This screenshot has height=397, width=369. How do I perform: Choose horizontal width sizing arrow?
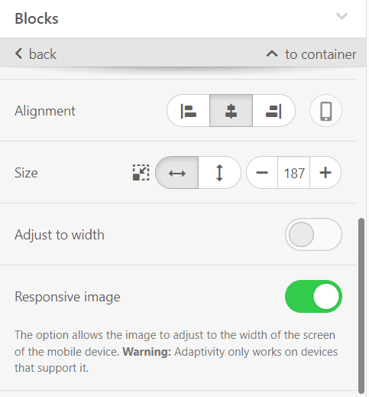[x=176, y=173]
